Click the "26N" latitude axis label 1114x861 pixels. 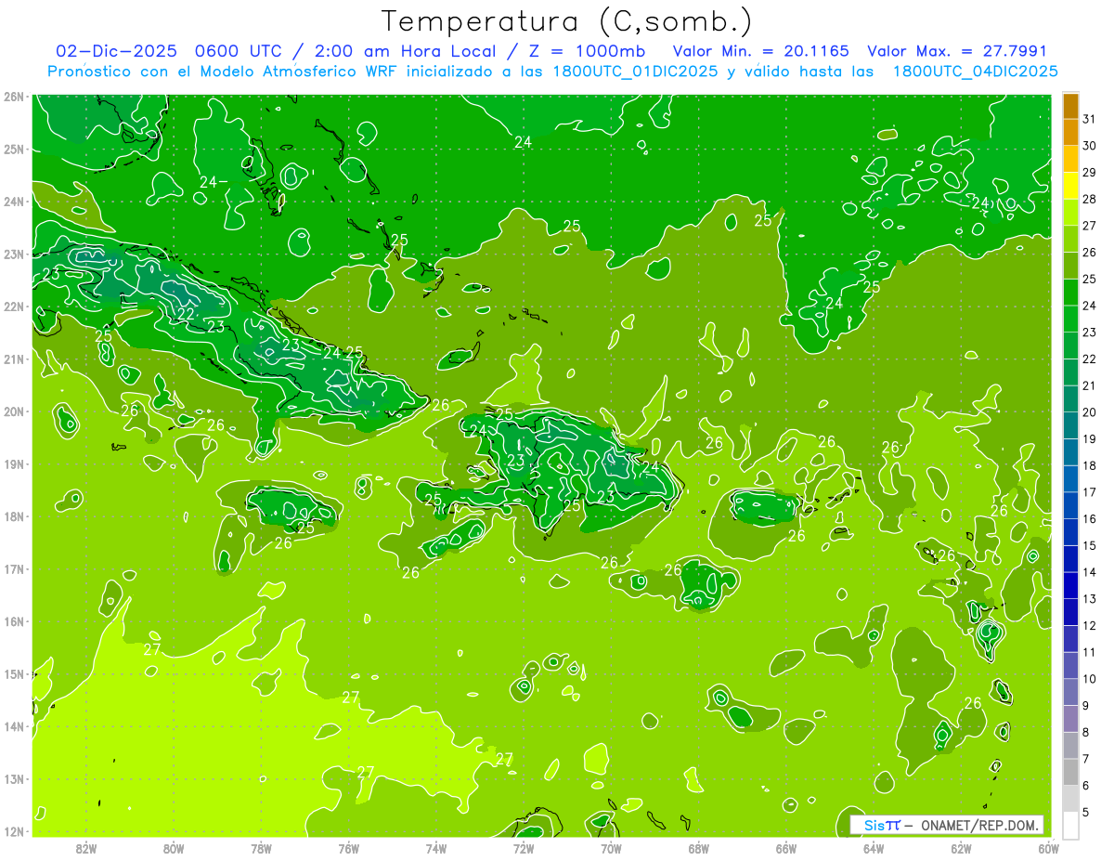tap(13, 97)
